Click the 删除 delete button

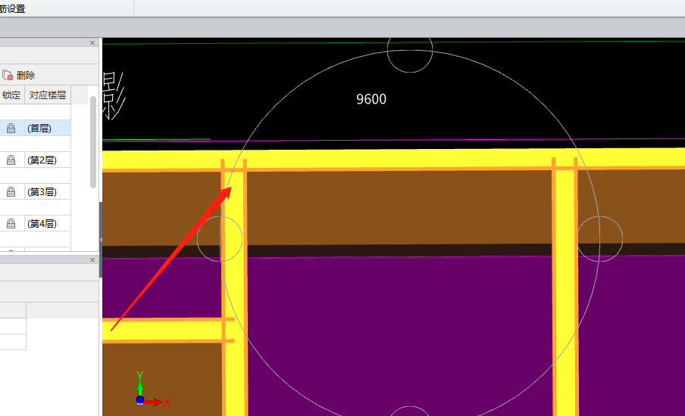pos(19,76)
